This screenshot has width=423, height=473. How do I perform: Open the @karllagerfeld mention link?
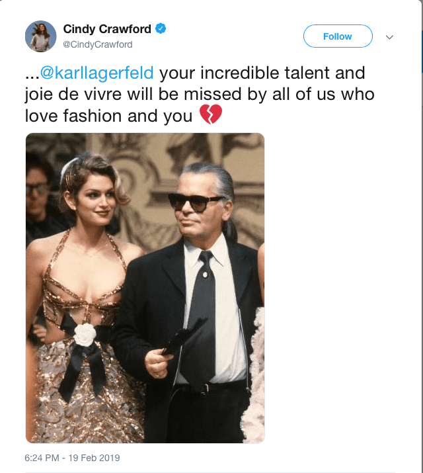pos(96,73)
